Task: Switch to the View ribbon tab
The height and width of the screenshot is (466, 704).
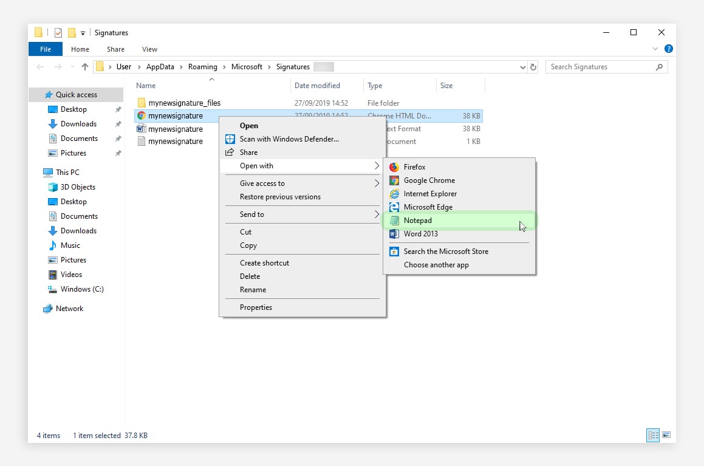Action: pos(149,49)
